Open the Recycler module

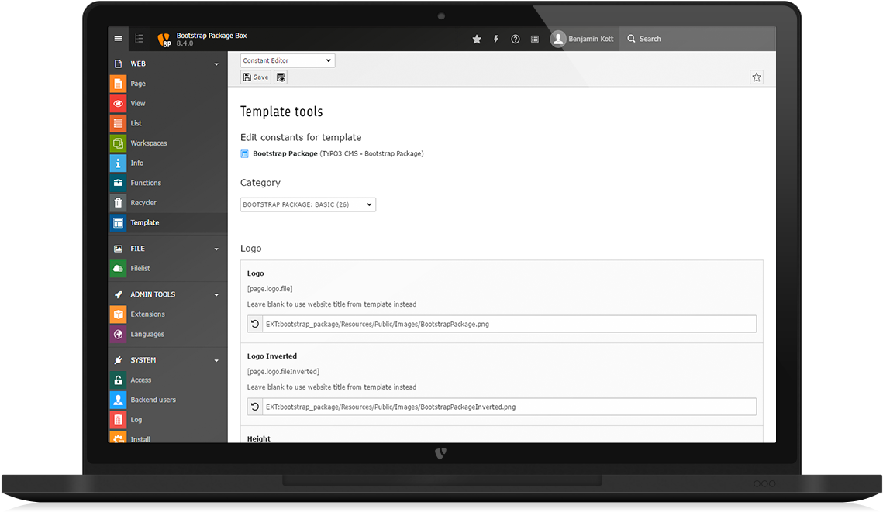coord(143,202)
